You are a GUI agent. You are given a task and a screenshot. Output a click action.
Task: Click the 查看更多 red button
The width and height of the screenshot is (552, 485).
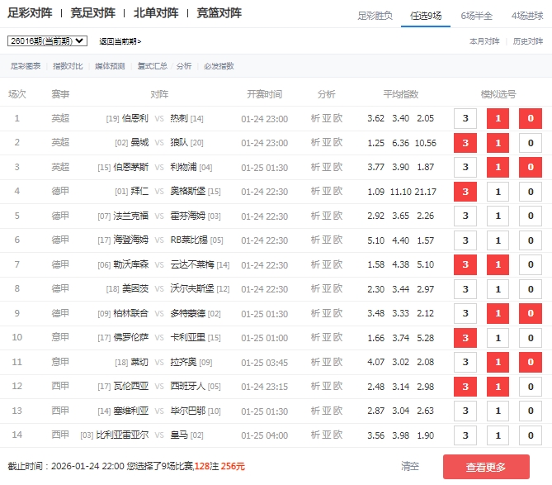(486, 467)
